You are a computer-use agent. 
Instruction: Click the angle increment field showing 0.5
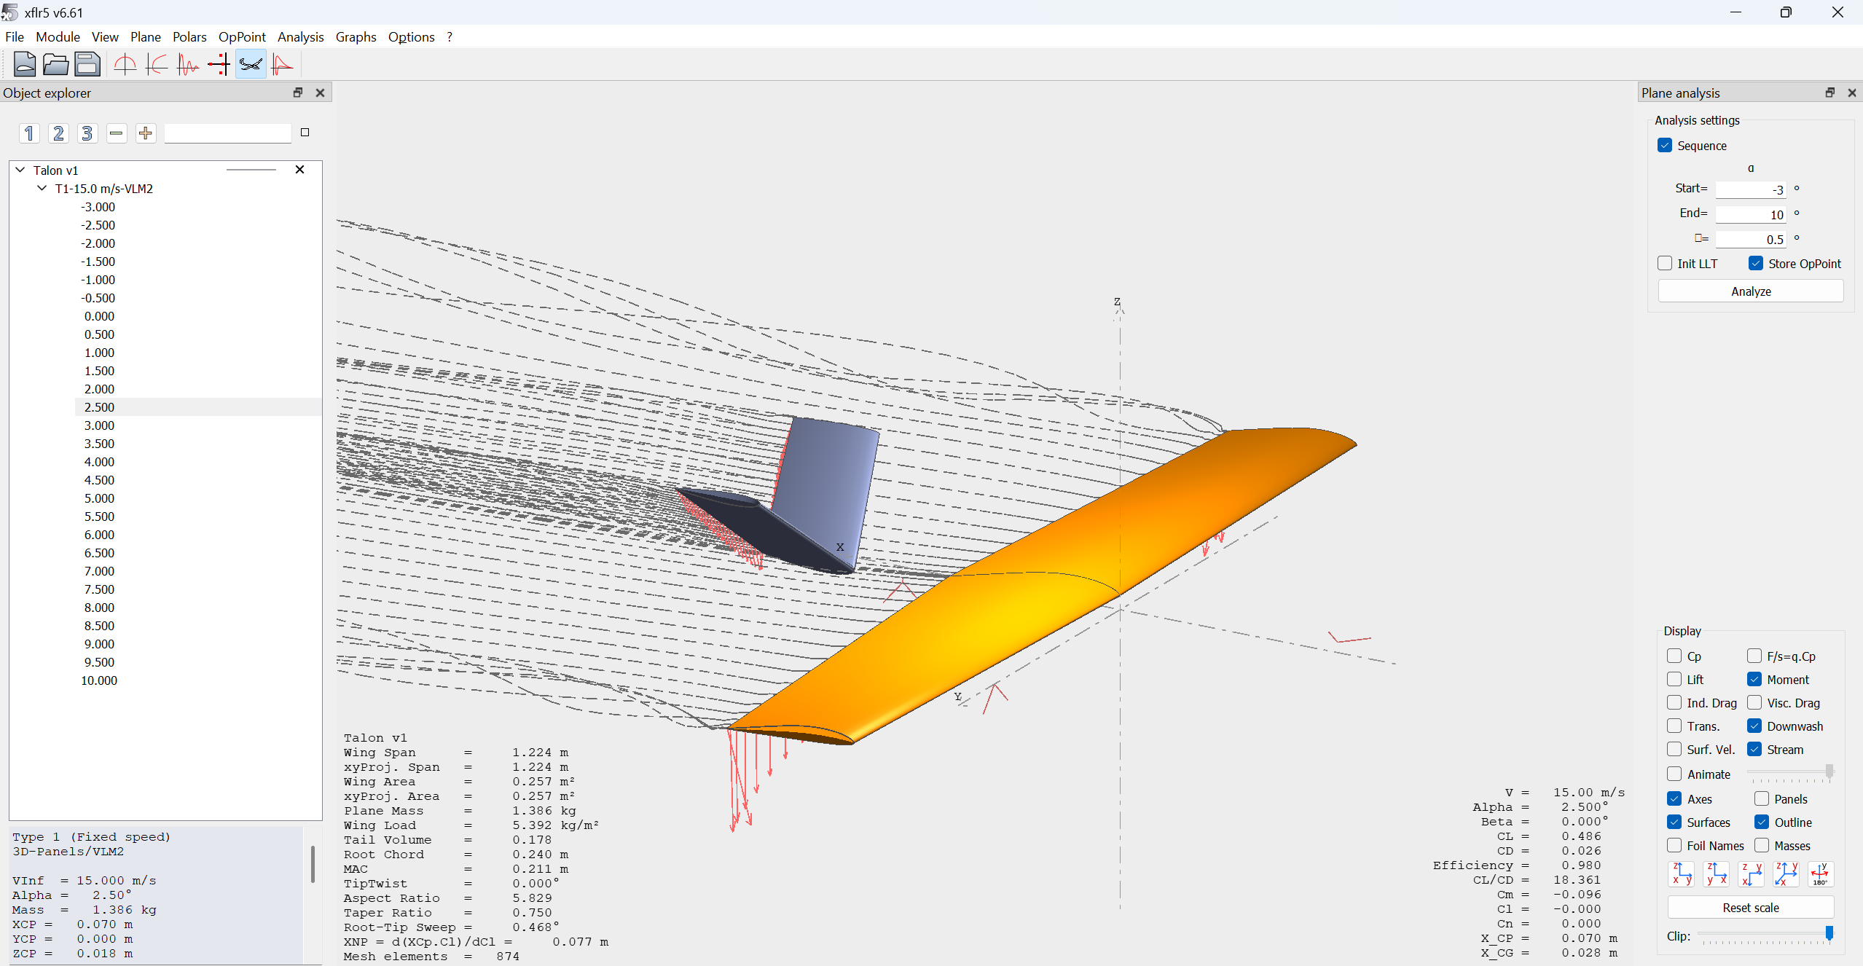pos(1750,239)
